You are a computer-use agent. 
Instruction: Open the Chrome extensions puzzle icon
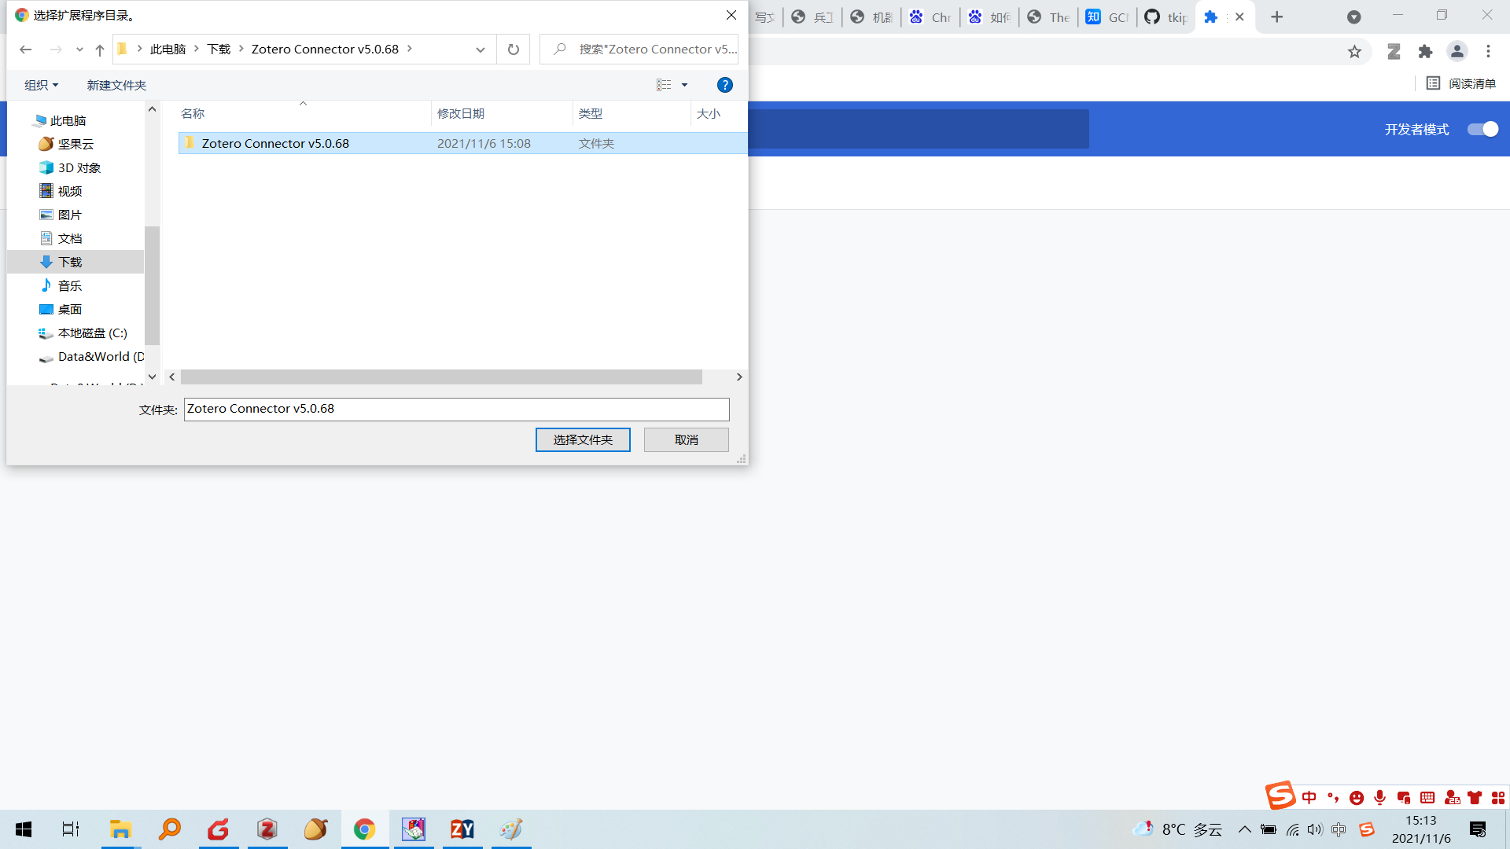point(1426,51)
